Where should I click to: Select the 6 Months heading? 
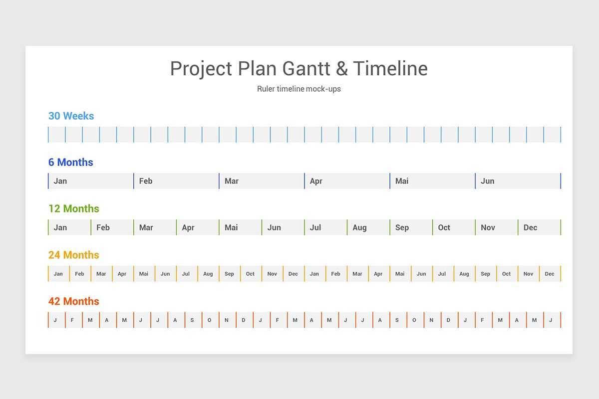tap(70, 162)
